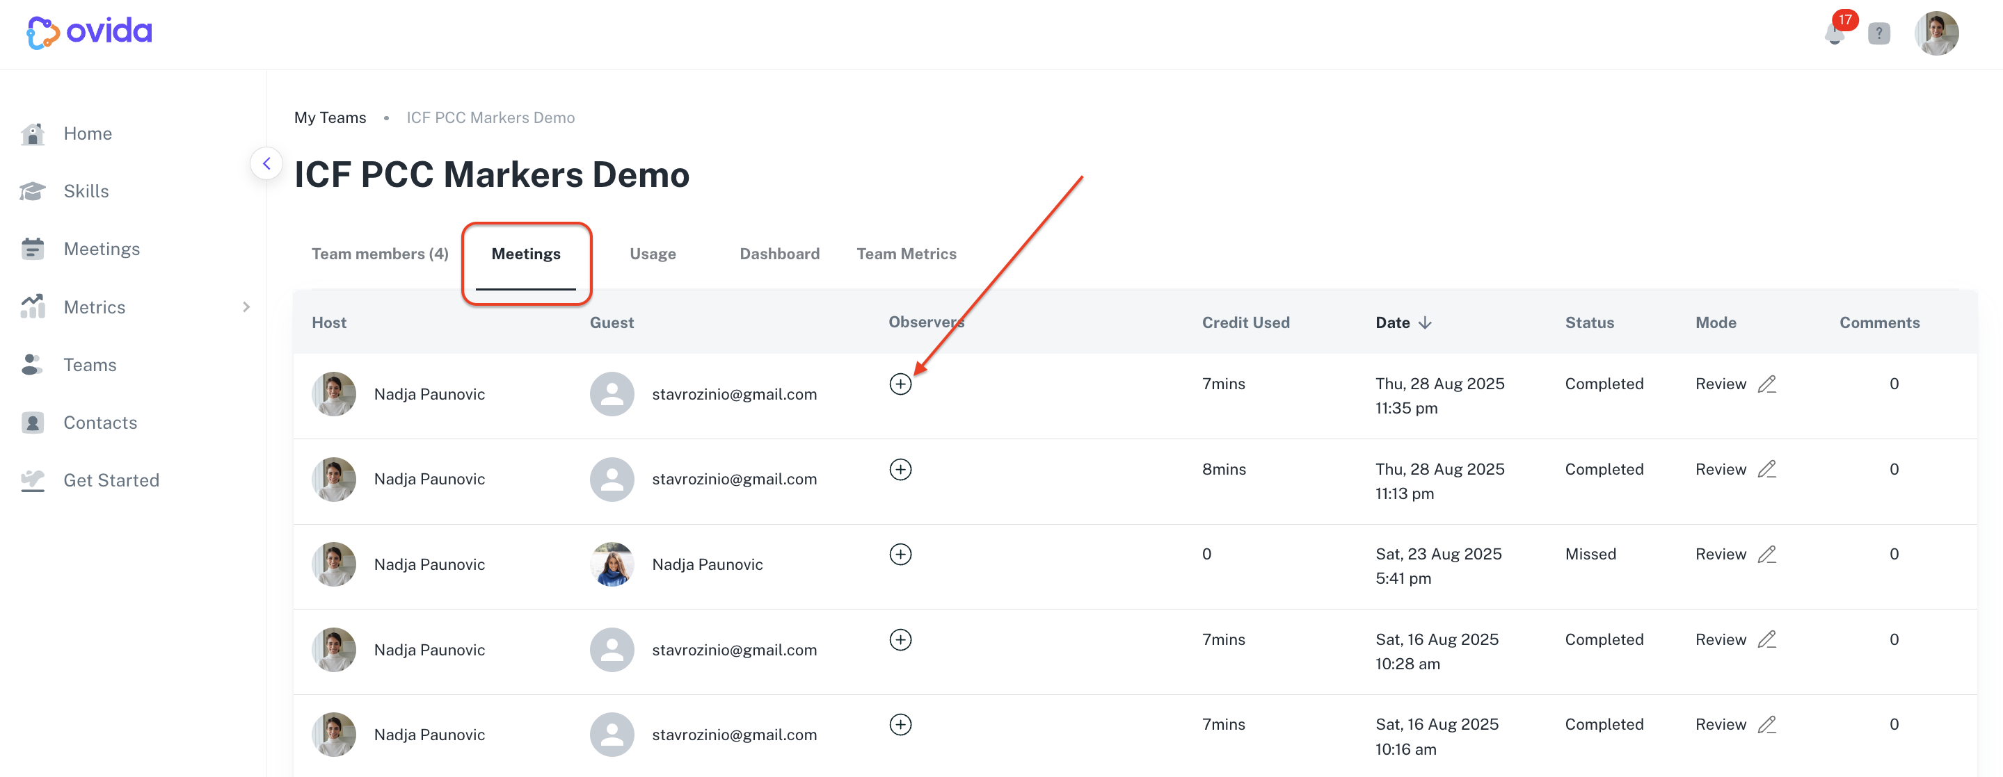Click the Ovida logo
2003x777 pixels.
(90, 32)
